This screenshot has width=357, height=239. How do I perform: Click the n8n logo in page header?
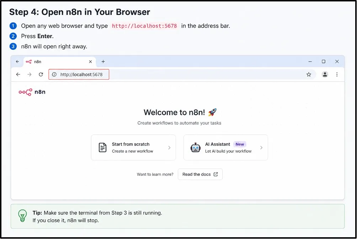(x=32, y=92)
